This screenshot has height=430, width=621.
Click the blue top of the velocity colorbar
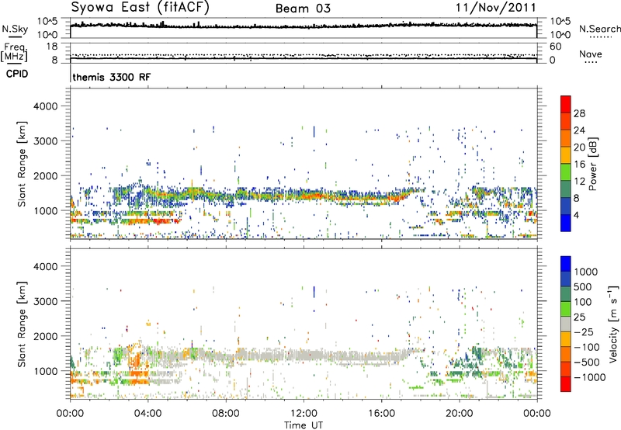[x=566, y=264]
